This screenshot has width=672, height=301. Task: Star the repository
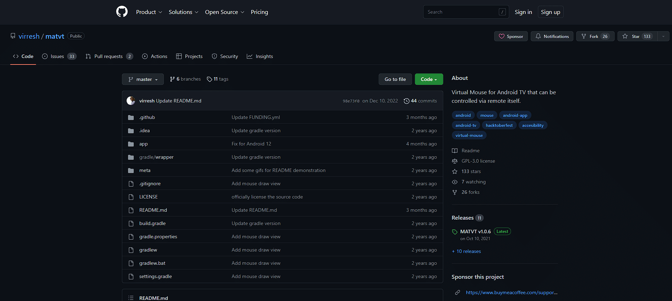click(x=637, y=36)
